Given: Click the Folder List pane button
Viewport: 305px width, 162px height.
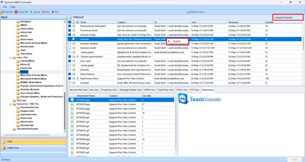Looking at the screenshot, I should [x=34, y=148].
